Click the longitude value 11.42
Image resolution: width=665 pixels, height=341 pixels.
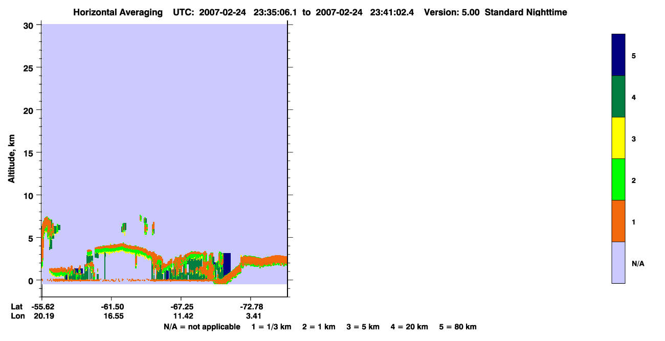[182, 316]
